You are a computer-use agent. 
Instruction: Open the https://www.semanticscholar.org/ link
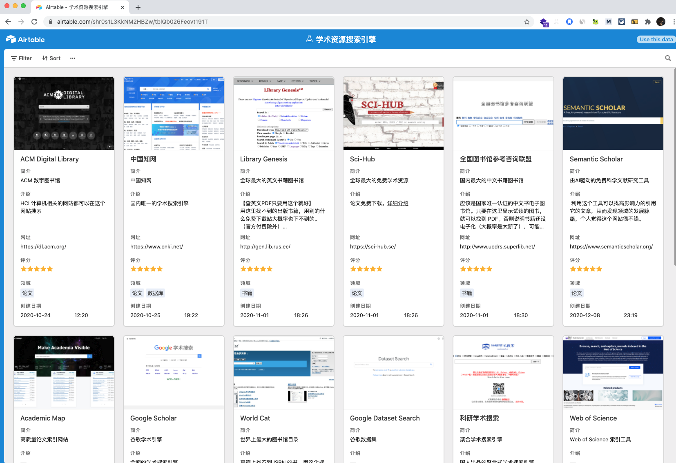pyautogui.click(x=611, y=246)
